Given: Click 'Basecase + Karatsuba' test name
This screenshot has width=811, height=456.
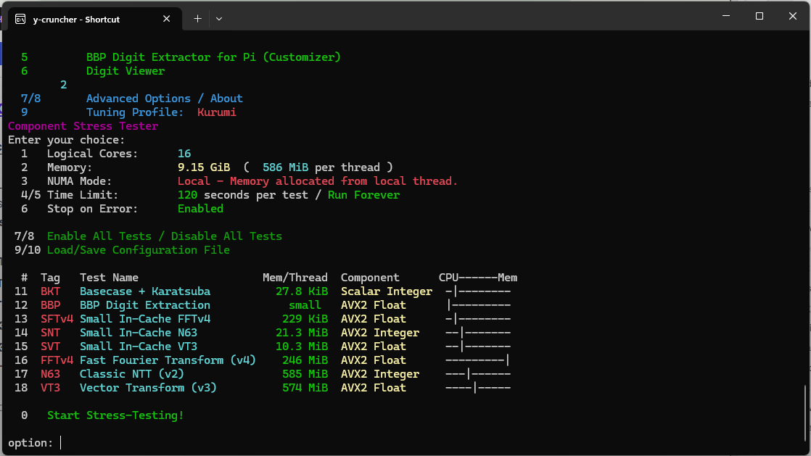Looking at the screenshot, I should coord(145,291).
